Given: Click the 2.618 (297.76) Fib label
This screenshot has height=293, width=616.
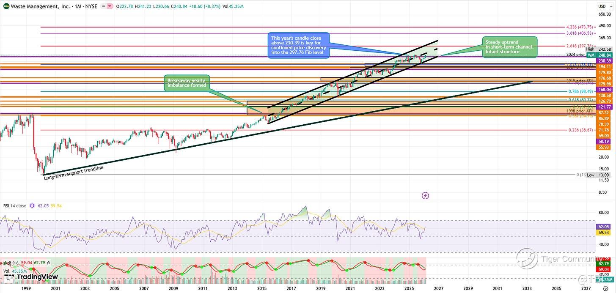Looking at the screenshot, I should (x=580, y=46).
